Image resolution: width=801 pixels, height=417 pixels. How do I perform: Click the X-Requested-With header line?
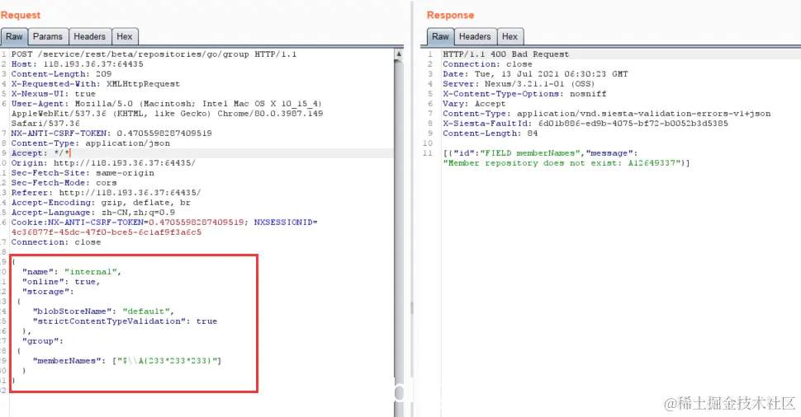tap(96, 84)
